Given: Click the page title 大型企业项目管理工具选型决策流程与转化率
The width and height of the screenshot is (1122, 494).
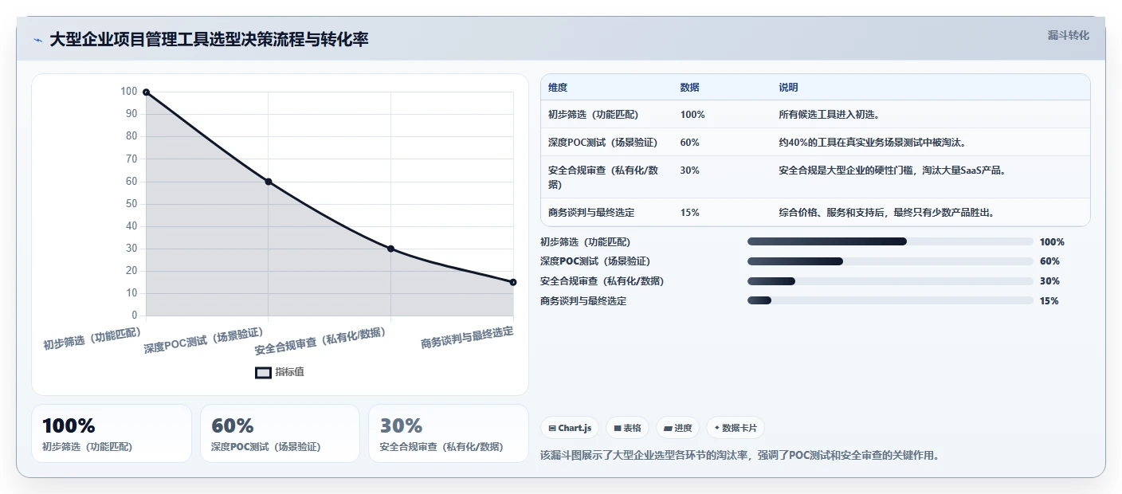Looking at the screenshot, I should tap(209, 40).
